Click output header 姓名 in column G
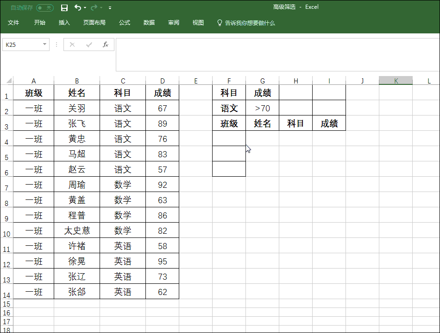The height and width of the screenshot is (333, 440). [262, 123]
